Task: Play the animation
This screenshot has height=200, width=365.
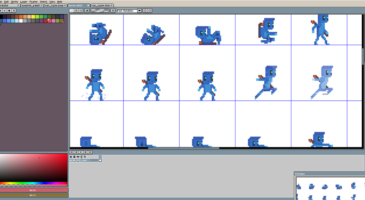Action: point(81,152)
